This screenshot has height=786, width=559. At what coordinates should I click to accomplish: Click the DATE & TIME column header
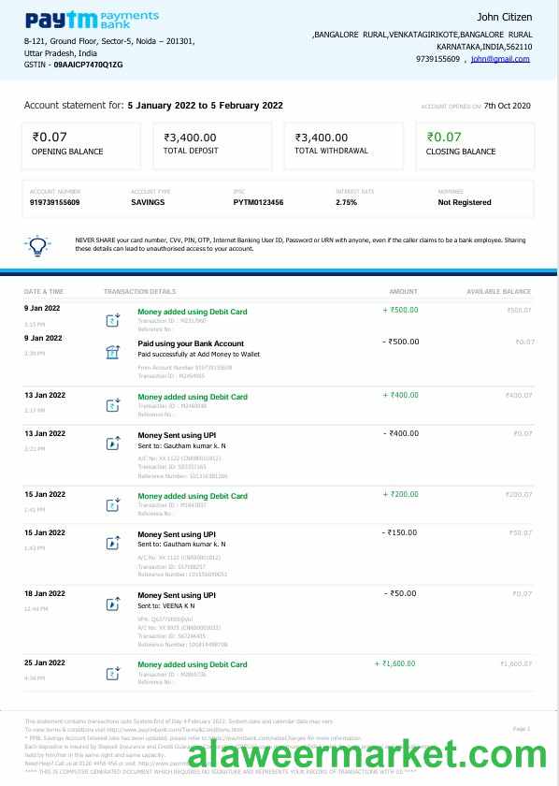44,291
